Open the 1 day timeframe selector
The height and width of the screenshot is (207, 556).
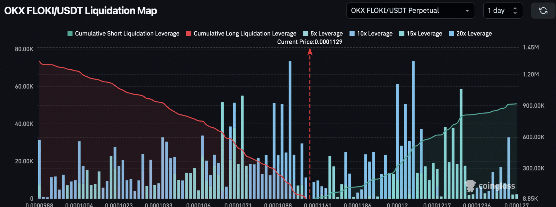503,11
